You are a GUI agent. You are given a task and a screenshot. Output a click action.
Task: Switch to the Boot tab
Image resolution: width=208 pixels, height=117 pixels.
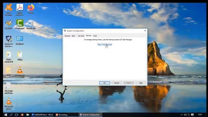tap(73, 36)
